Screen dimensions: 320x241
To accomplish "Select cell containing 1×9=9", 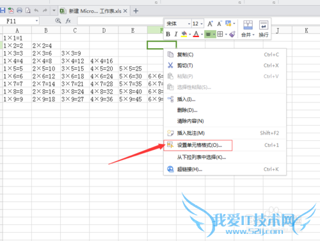I will [x=17, y=99].
